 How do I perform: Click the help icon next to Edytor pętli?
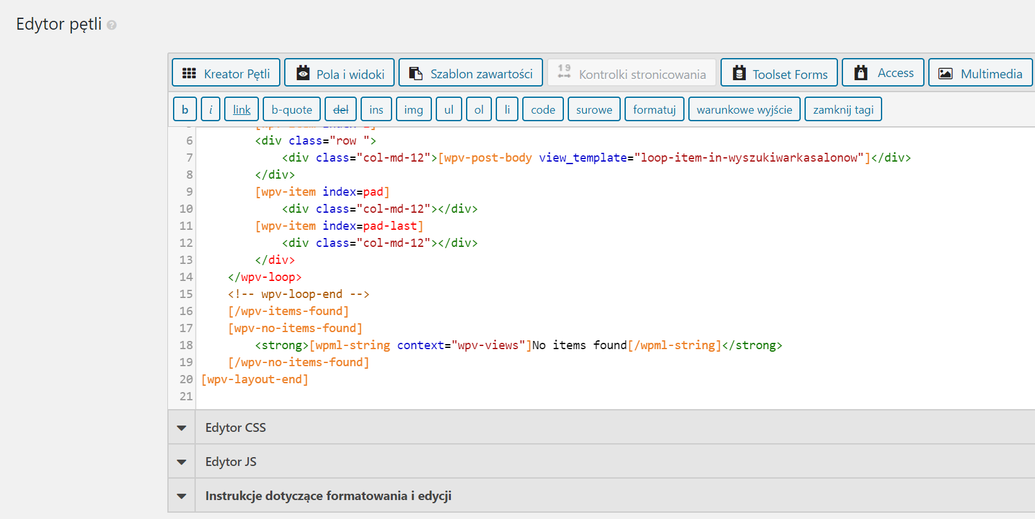pos(112,25)
